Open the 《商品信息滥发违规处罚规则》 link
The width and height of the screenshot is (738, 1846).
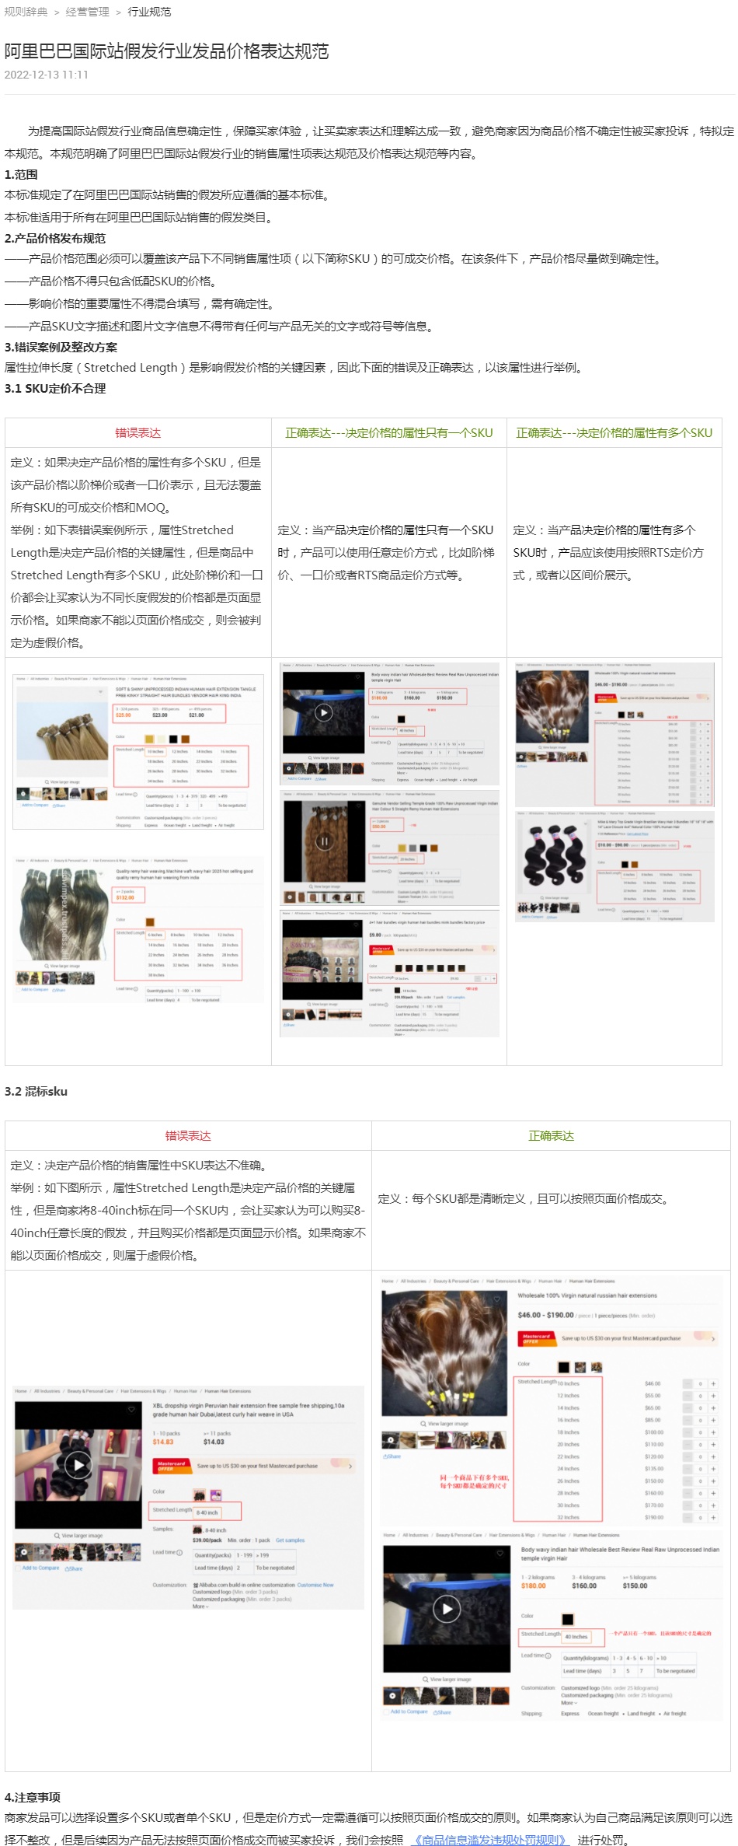coord(490,1839)
